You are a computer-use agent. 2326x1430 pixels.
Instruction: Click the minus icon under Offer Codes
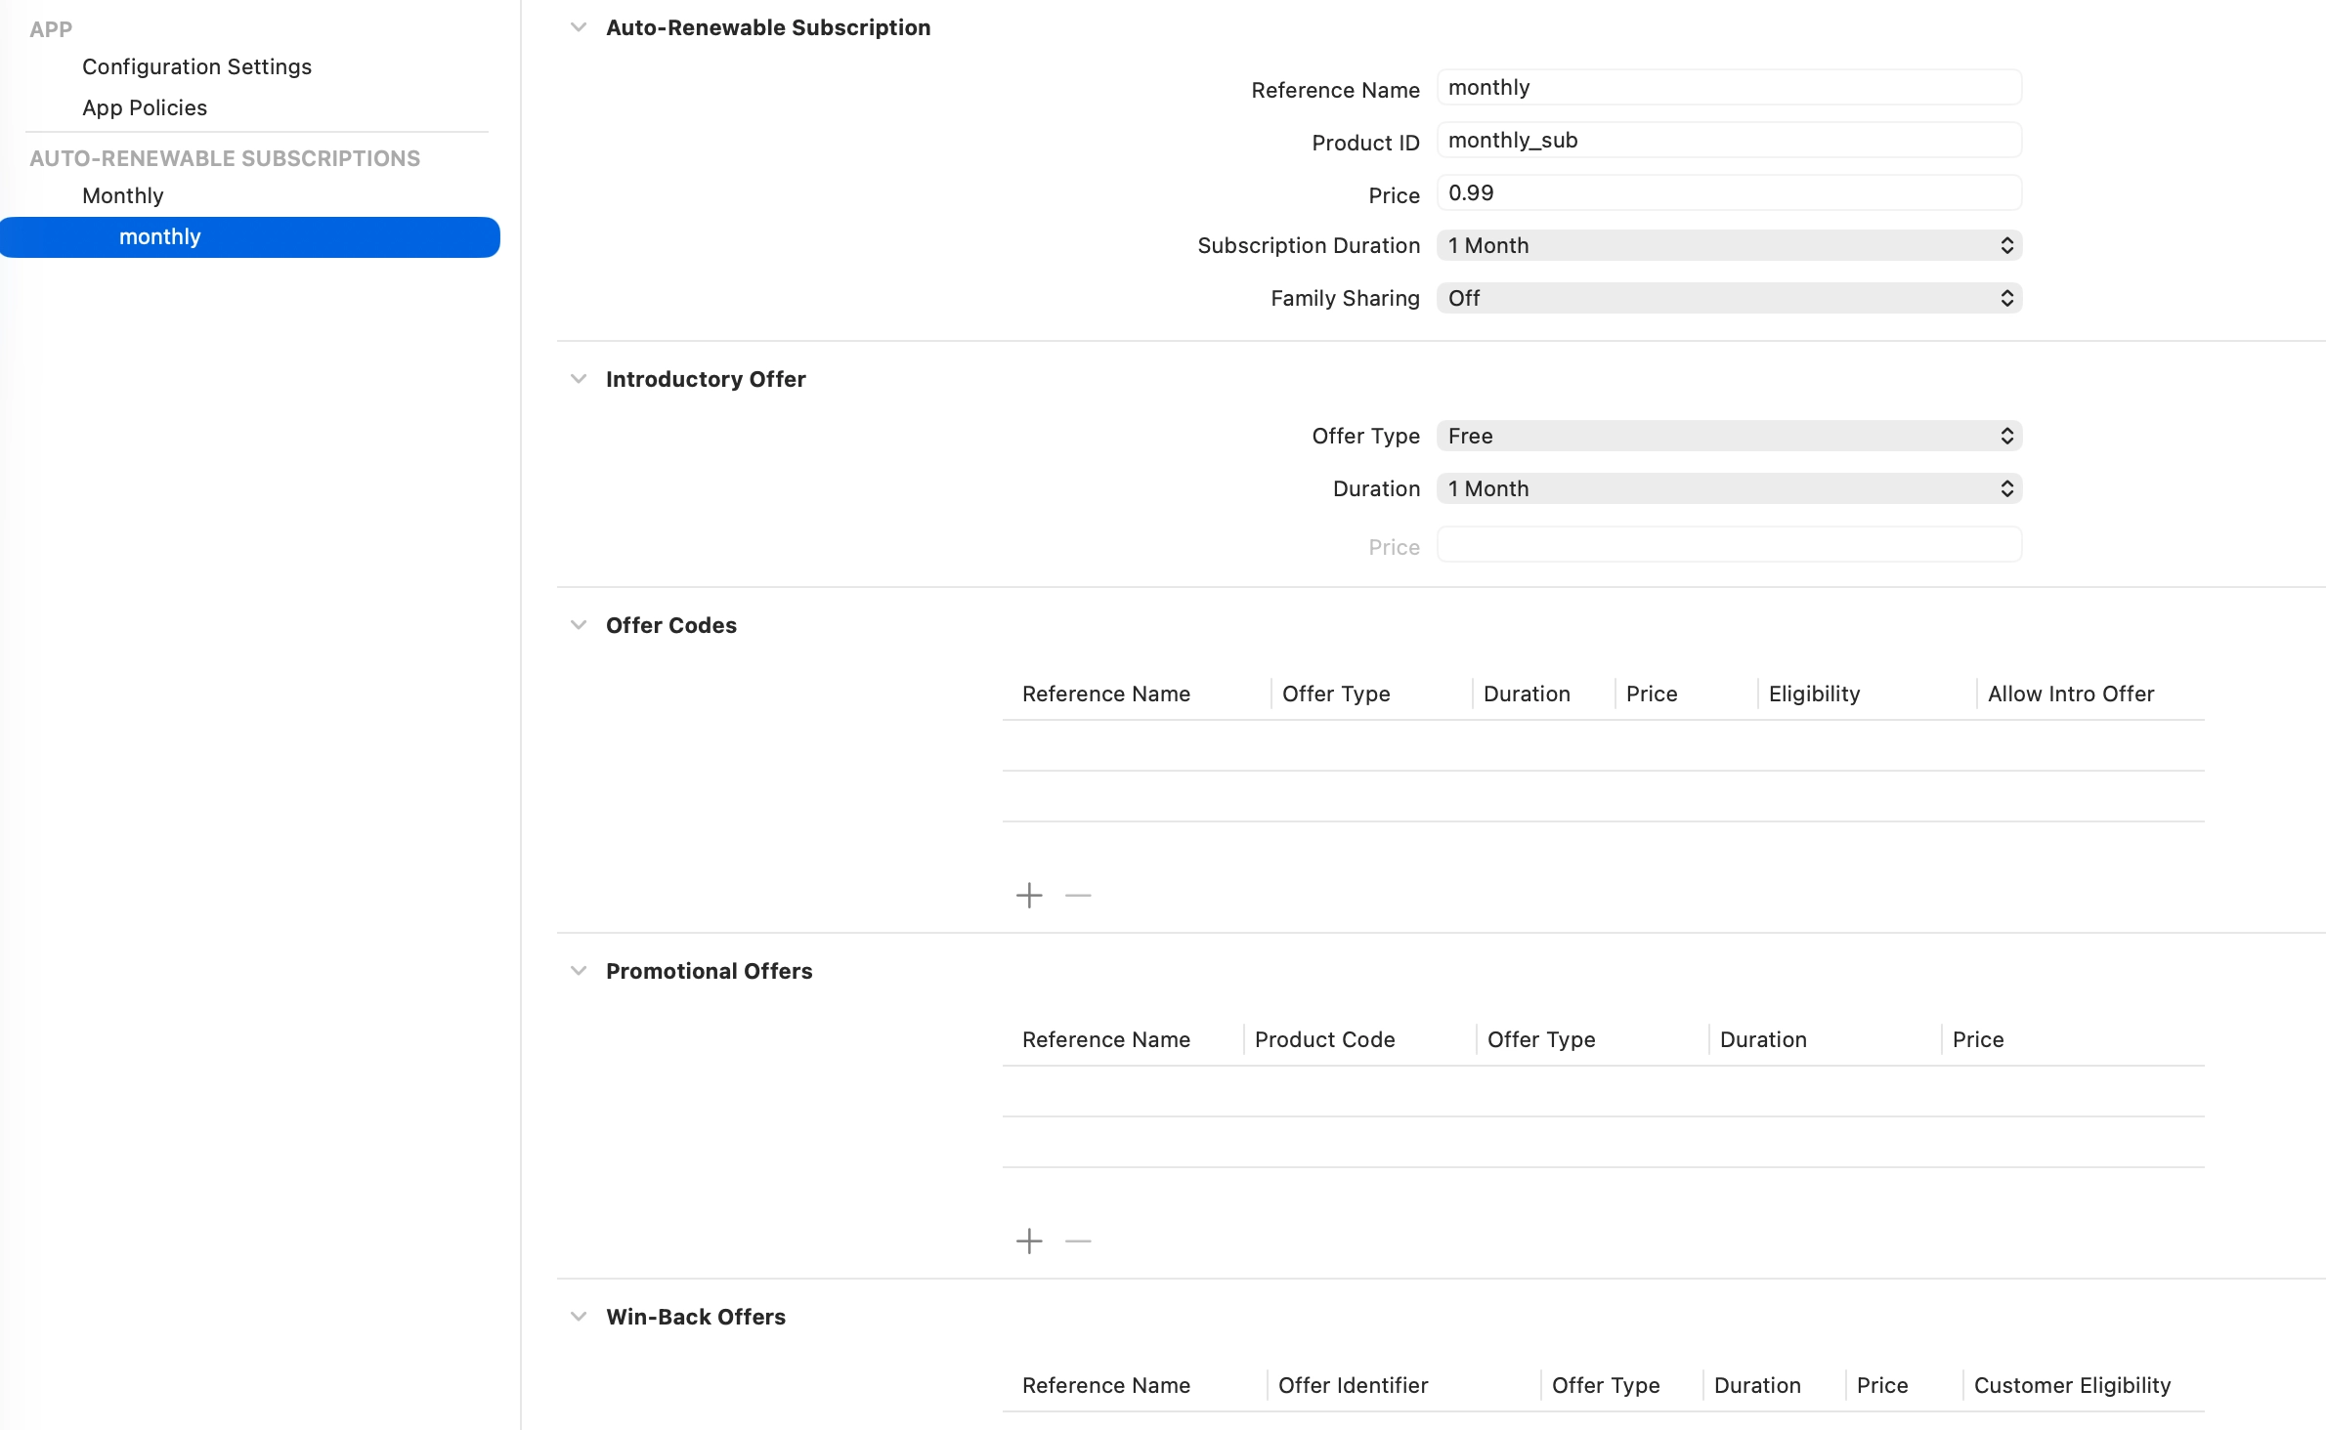point(1078,895)
